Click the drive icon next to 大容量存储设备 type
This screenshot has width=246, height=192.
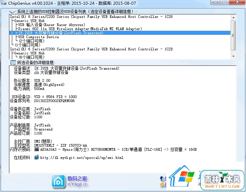tap(37, 72)
